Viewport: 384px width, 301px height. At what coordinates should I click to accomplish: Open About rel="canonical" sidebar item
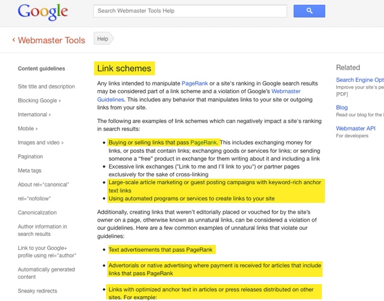(43, 185)
